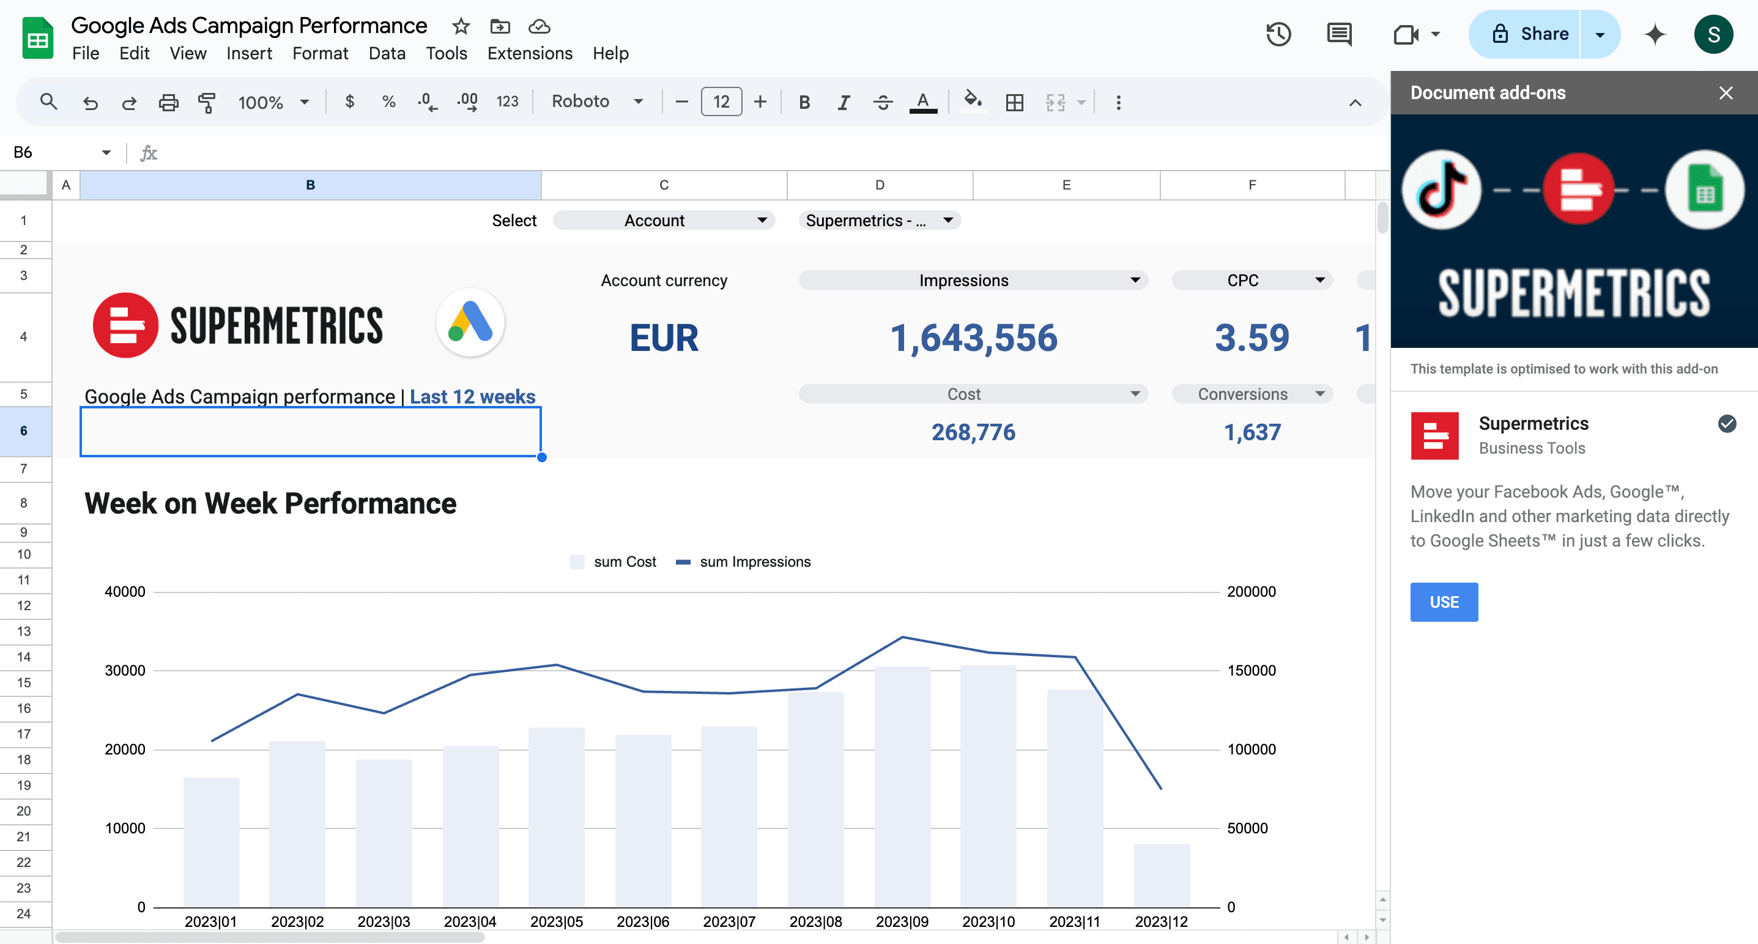This screenshot has height=944, width=1758.
Task: Open the comments icon in header
Action: pyautogui.click(x=1339, y=34)
